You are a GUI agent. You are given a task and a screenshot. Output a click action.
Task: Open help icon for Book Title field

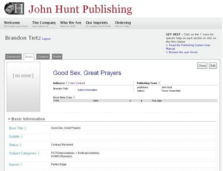pos(26,128)
